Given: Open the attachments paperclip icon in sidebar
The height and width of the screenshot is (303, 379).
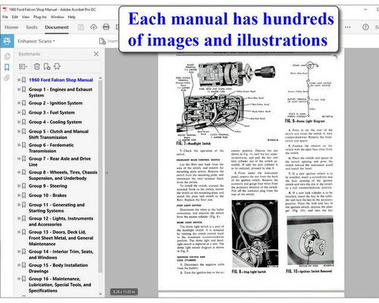Looking at the screenshot, I should point(7,78).
